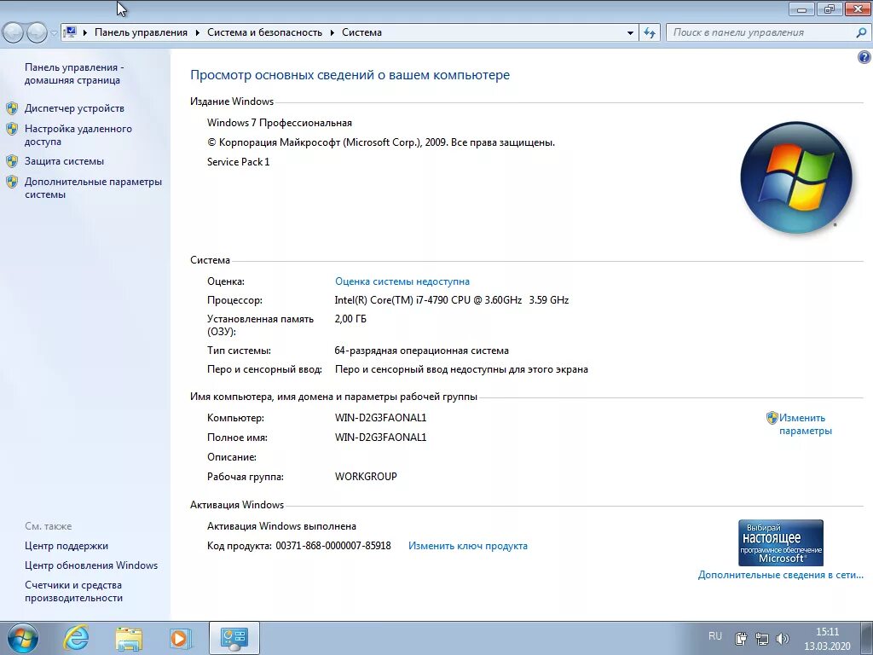The image size is (873, 655).
Task: Open Центр обновления Windows link
Action: [91, 565]
